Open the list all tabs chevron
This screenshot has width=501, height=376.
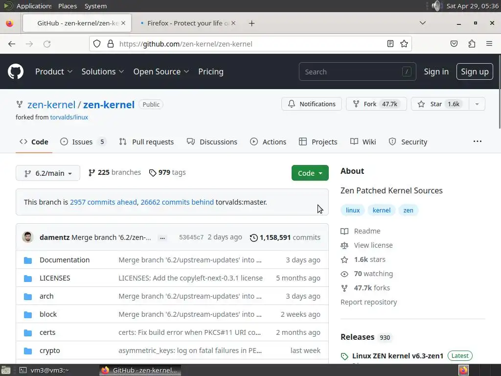[422, 23]
